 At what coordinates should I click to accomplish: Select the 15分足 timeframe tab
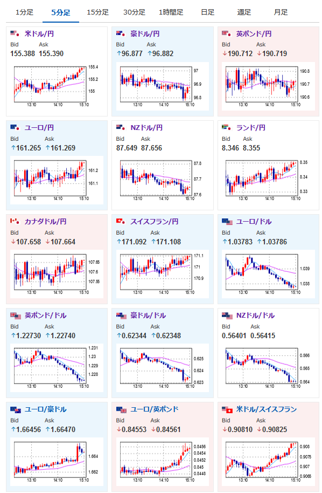click(97, 12)
